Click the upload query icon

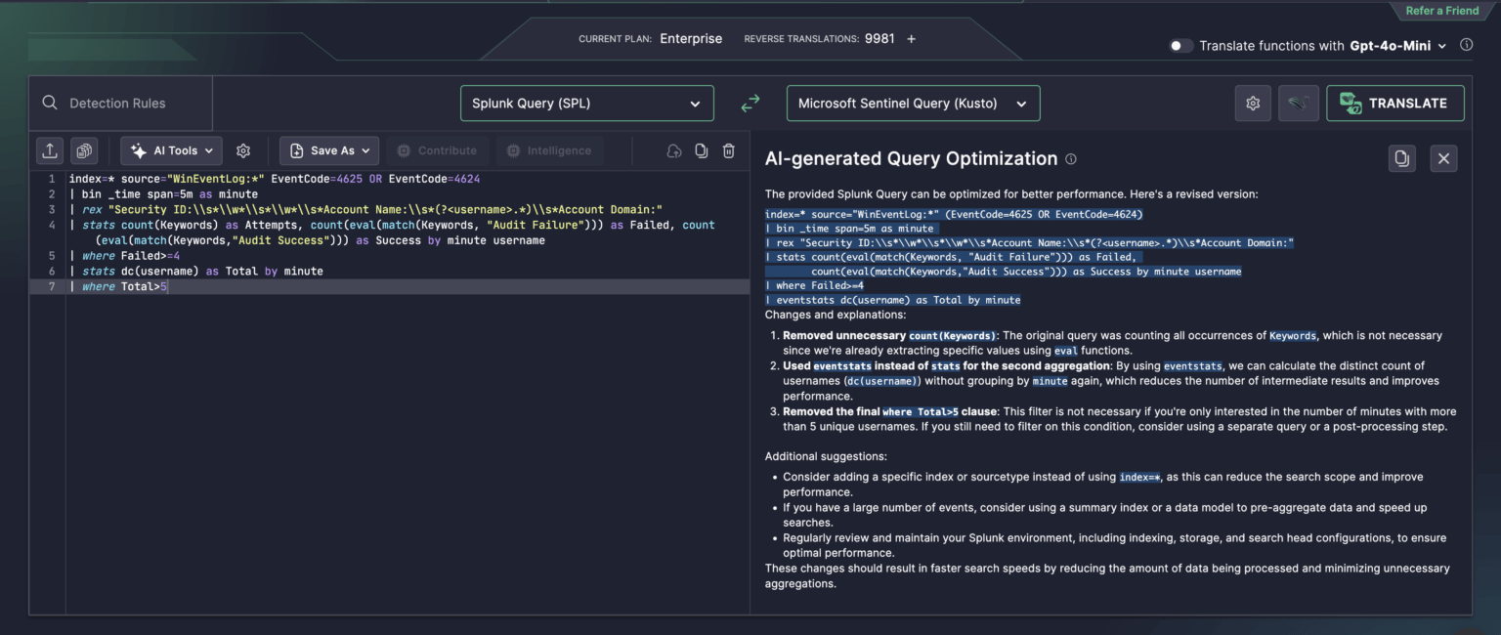pyautogui.click(x=49, y=150)
